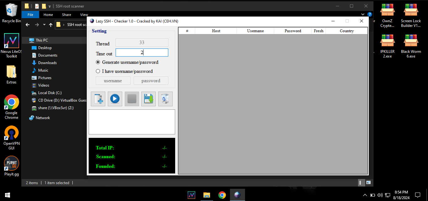Click the Country column header

click(x=347, y=31)
